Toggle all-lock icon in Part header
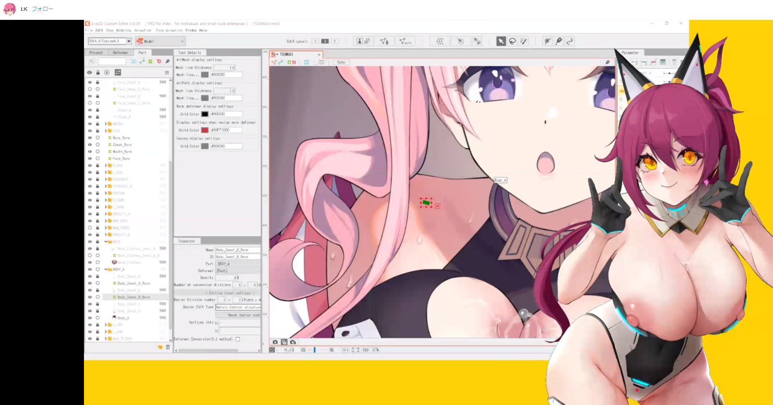This screenshot has width=773, height=405. 98,72
